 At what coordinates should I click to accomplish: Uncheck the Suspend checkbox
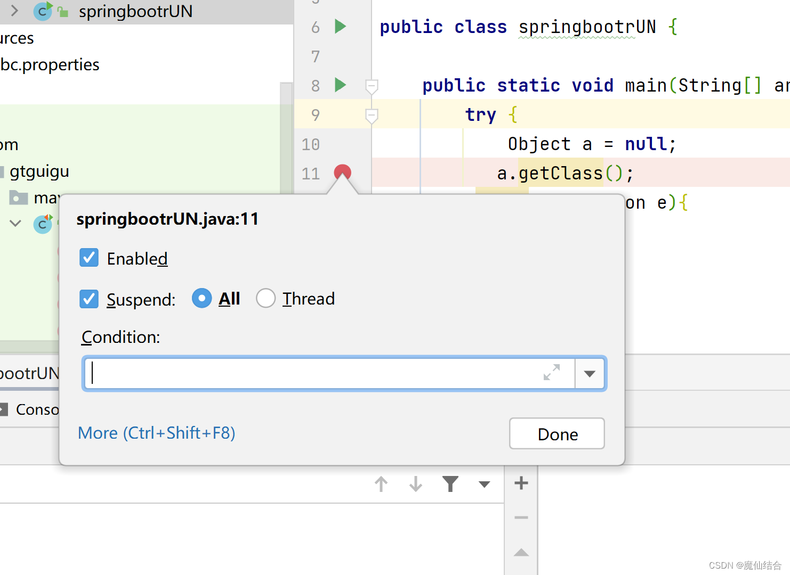[x=89, y=299]
